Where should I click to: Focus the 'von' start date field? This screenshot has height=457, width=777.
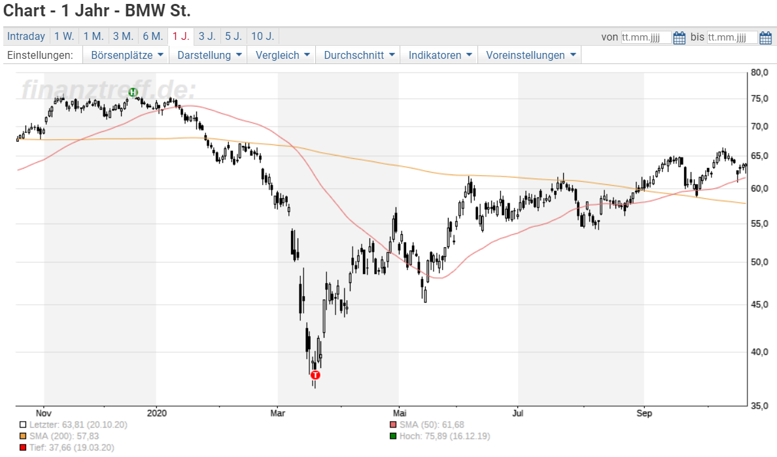[x=646, y=37]
